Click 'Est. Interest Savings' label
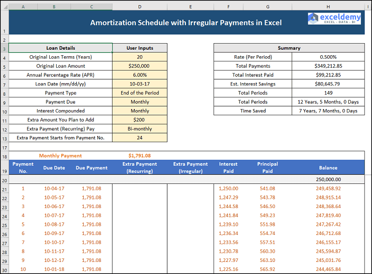 (x=253, y=84)
